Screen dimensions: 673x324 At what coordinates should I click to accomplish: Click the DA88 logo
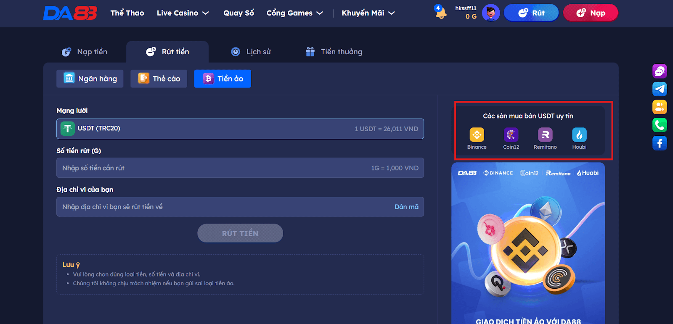(x=70, y=13)
